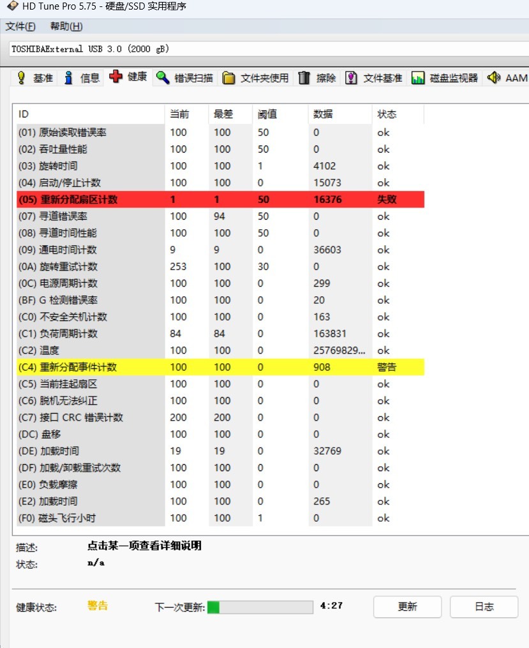Select the (C6) 脱机无法纠正 row
Viewport: 529px width, 648px height.
pos(221,400)
